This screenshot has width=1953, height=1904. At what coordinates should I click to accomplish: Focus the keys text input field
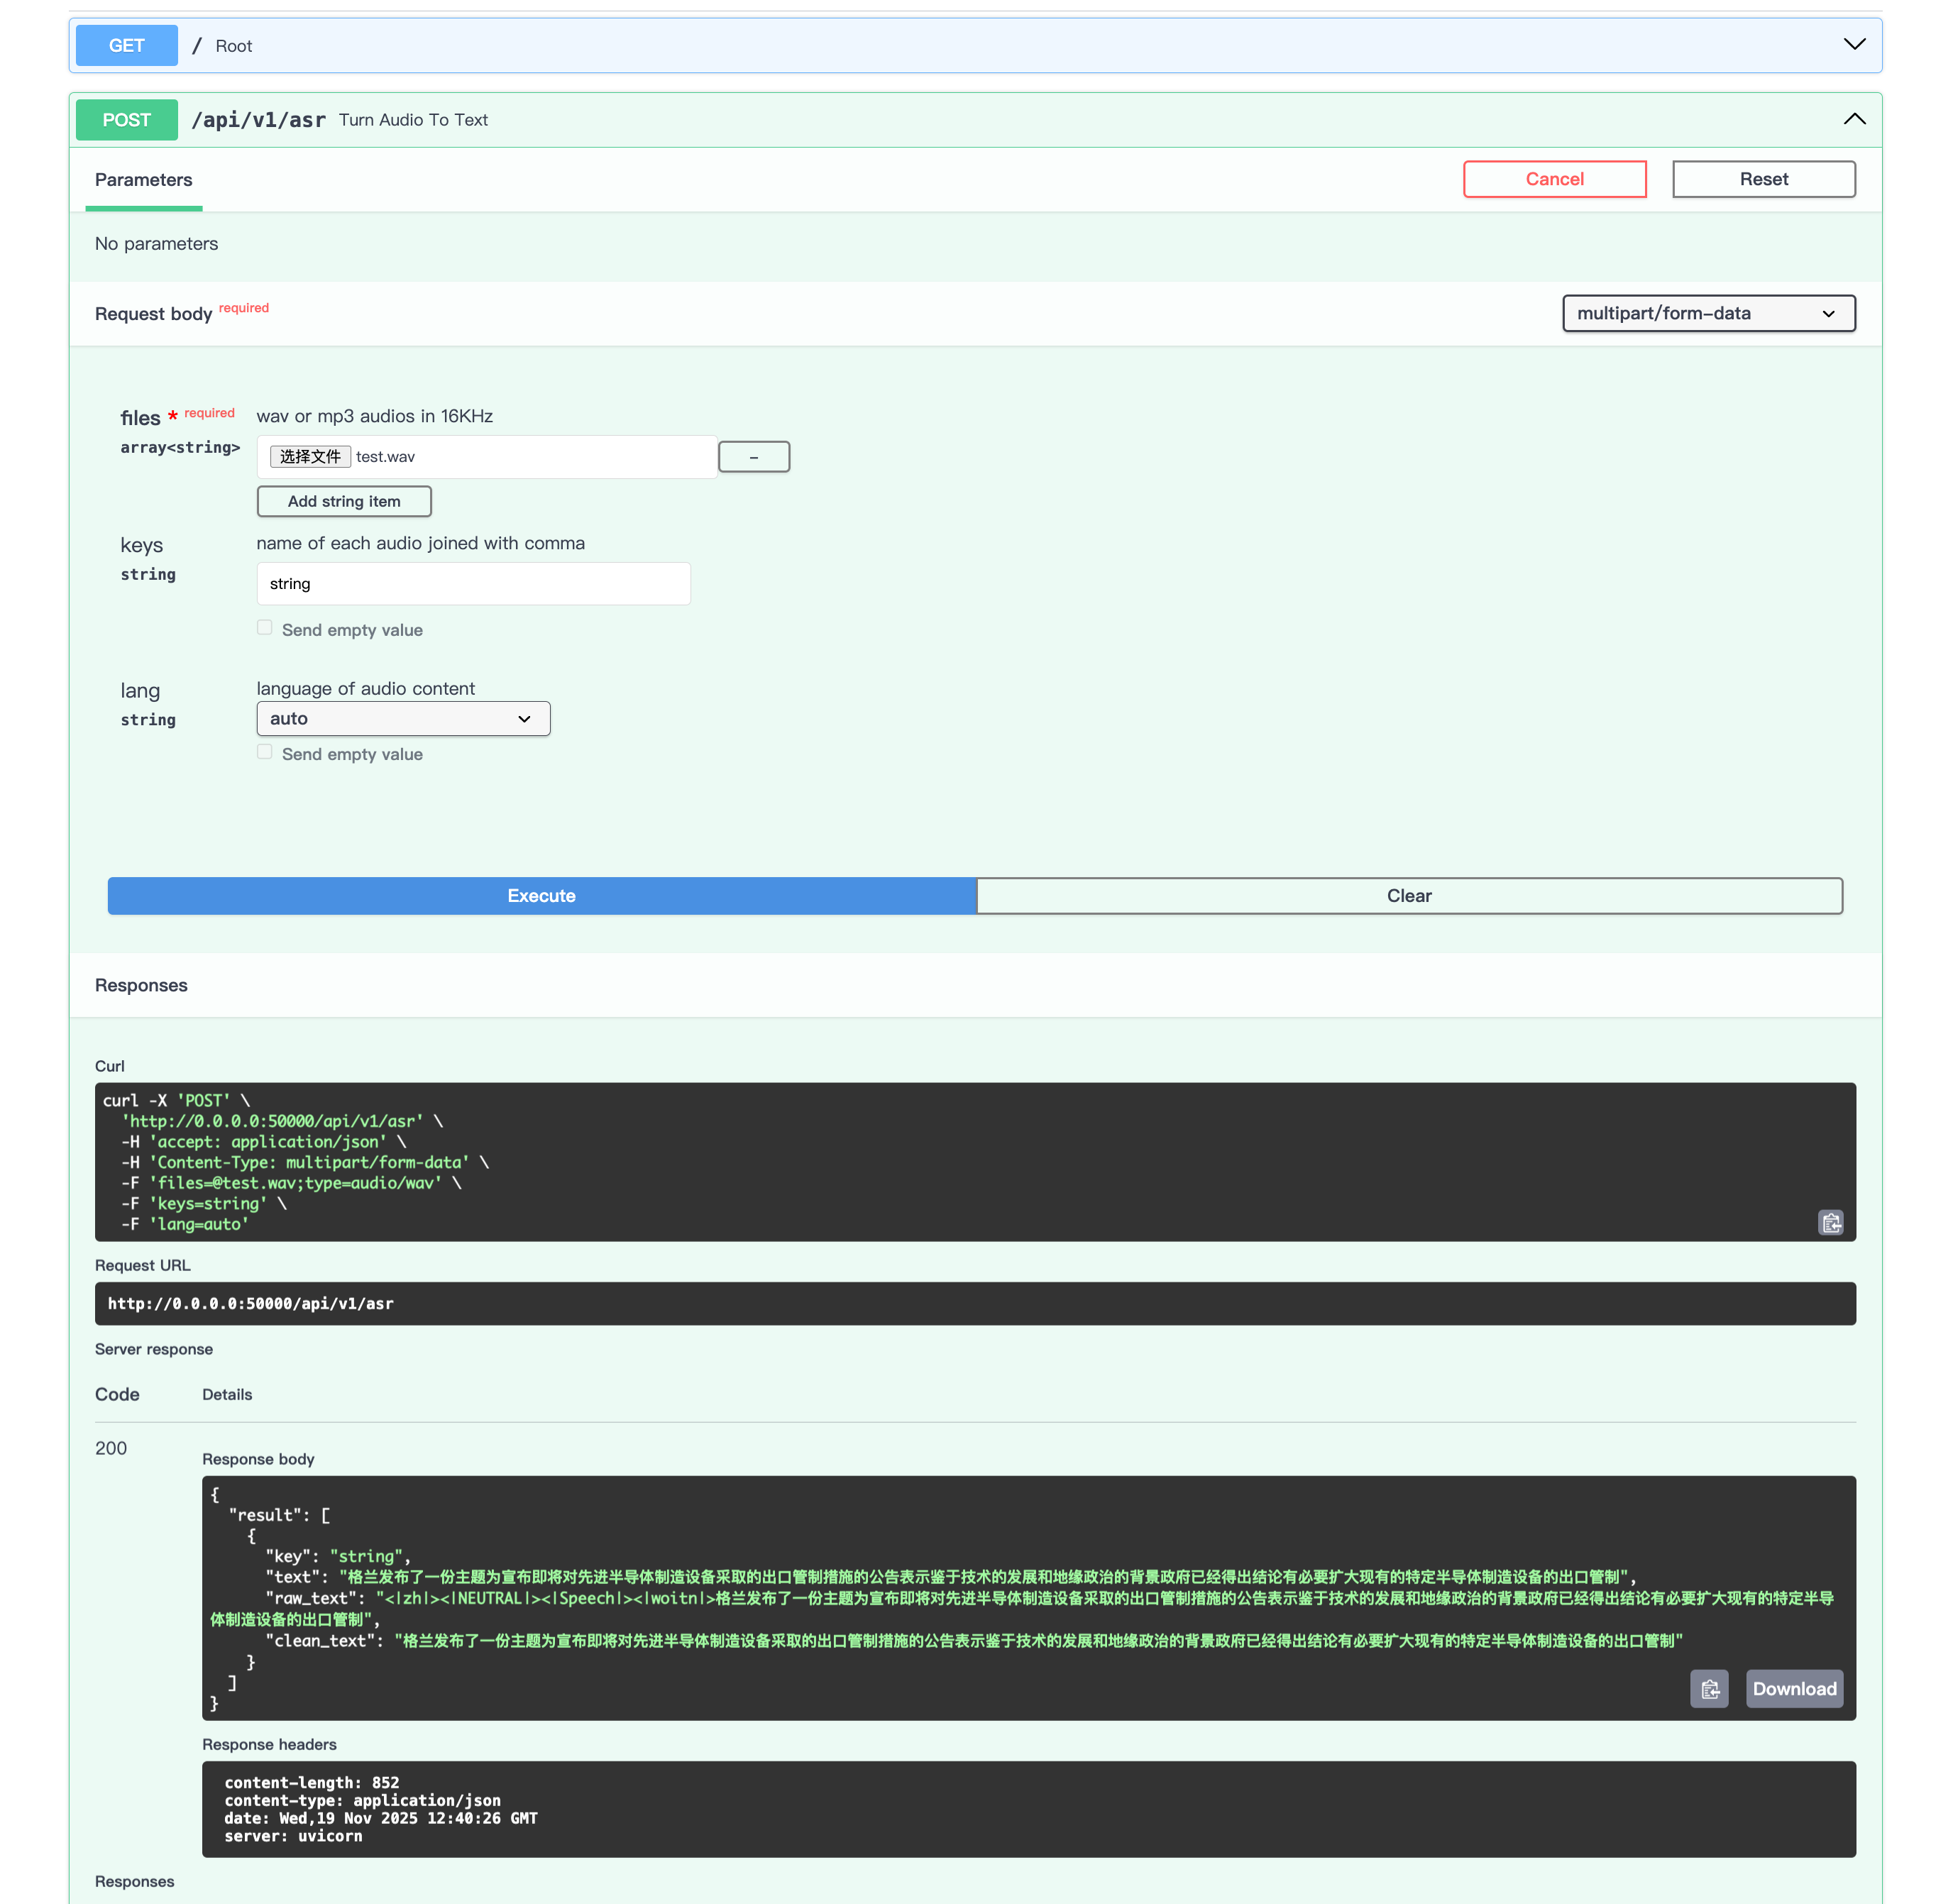(473, 584)
